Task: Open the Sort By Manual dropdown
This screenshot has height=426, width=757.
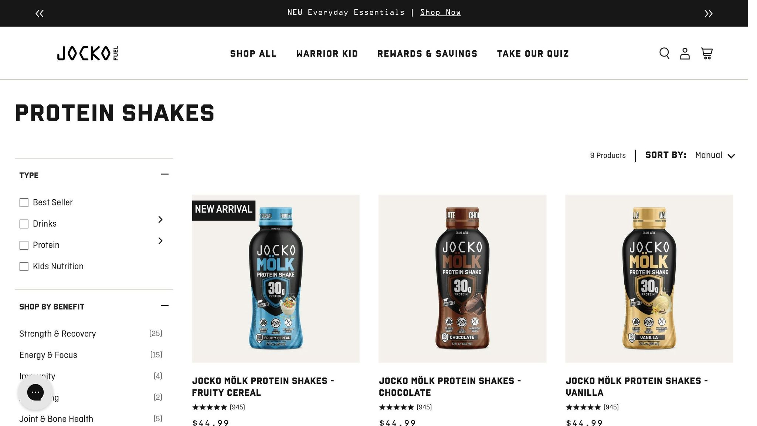Action: (x=715, y=155)
